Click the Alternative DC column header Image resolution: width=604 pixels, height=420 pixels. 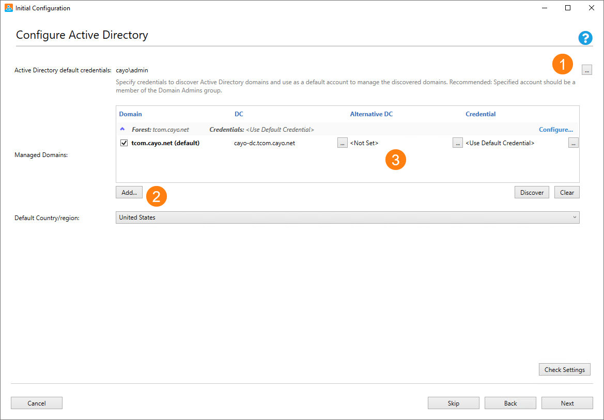click(x=371, y=114)
